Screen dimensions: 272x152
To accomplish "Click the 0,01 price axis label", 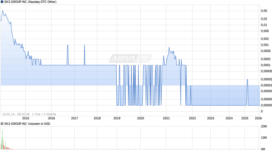I will tap(264, 25).
